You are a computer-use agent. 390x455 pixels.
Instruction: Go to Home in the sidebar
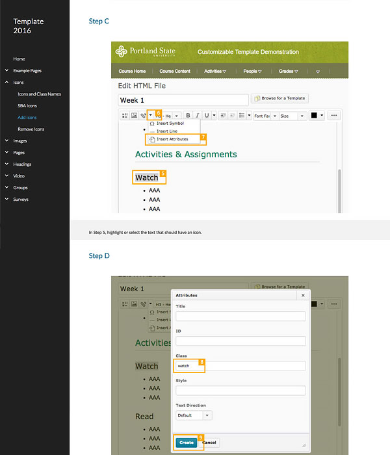pos(19,59)
